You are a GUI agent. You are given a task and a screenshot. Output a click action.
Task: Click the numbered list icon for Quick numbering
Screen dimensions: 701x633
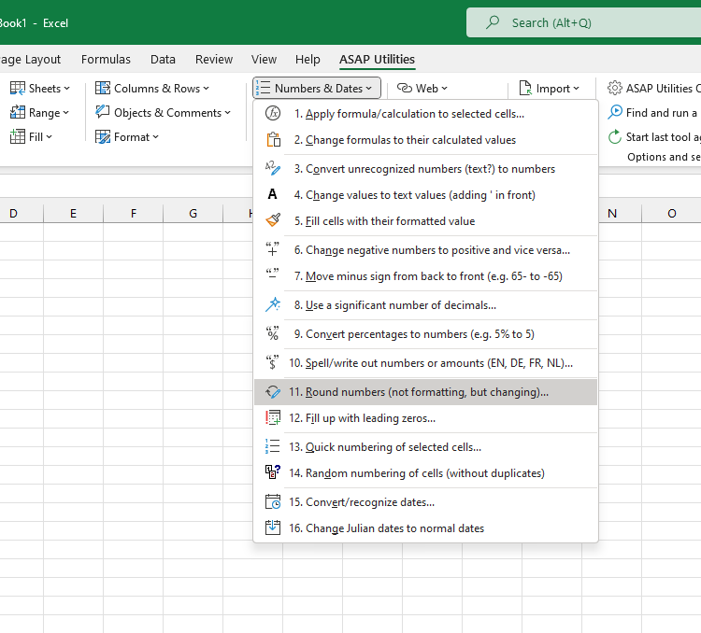[272, 446]
